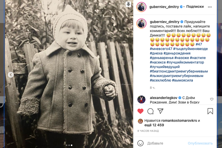Click the Добавьте comment input field
Image resolution: width=222 pixels, height=148 pixels.
tap(166, 143)
